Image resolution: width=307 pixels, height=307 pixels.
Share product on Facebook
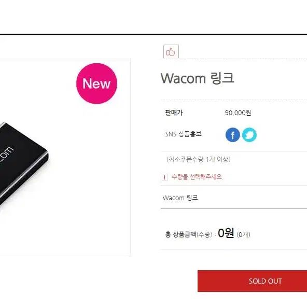pos(233,135)
